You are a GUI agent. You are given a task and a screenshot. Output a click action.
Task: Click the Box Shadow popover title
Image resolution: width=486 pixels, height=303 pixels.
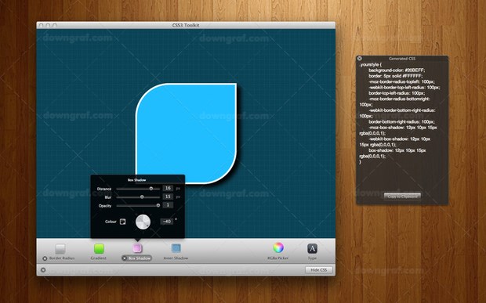(137, 180)
